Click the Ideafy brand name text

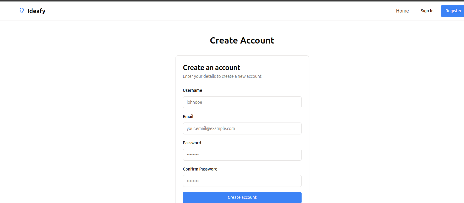[x=36, y=11]
